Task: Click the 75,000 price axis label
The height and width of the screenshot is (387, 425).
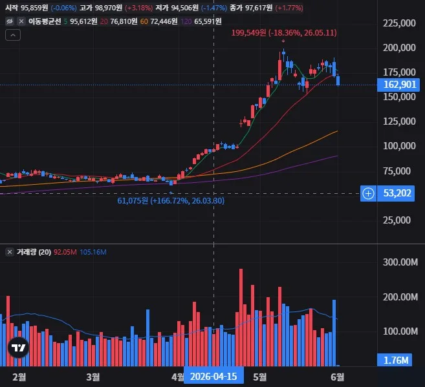Action: [397, 171]
